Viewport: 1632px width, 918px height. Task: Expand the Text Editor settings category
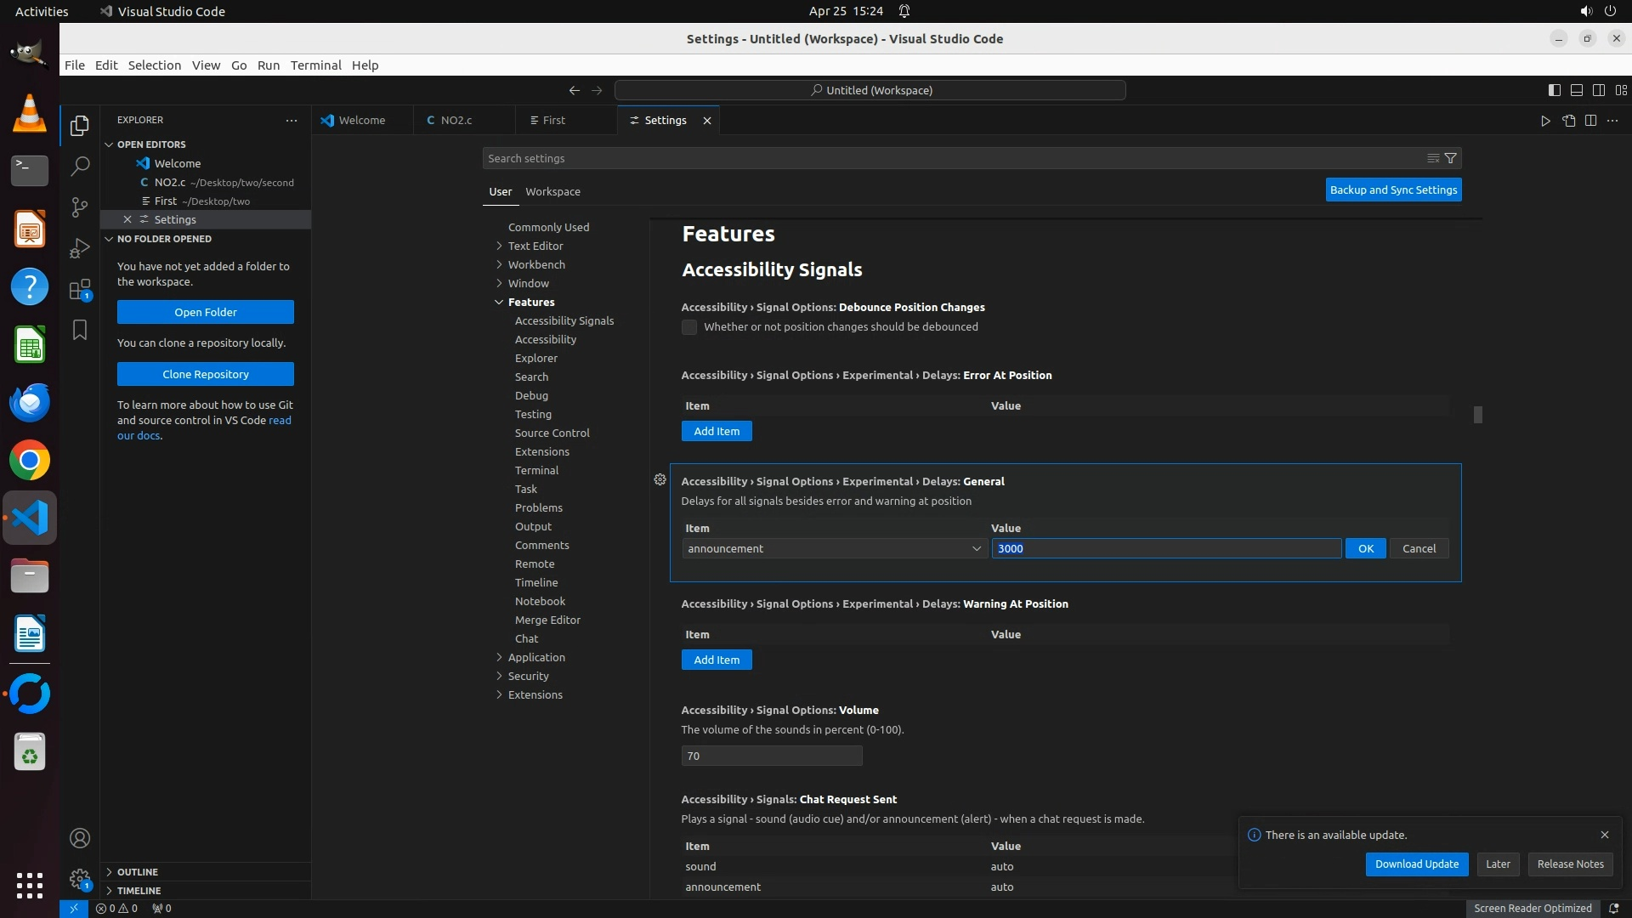[x=535, y=246]
